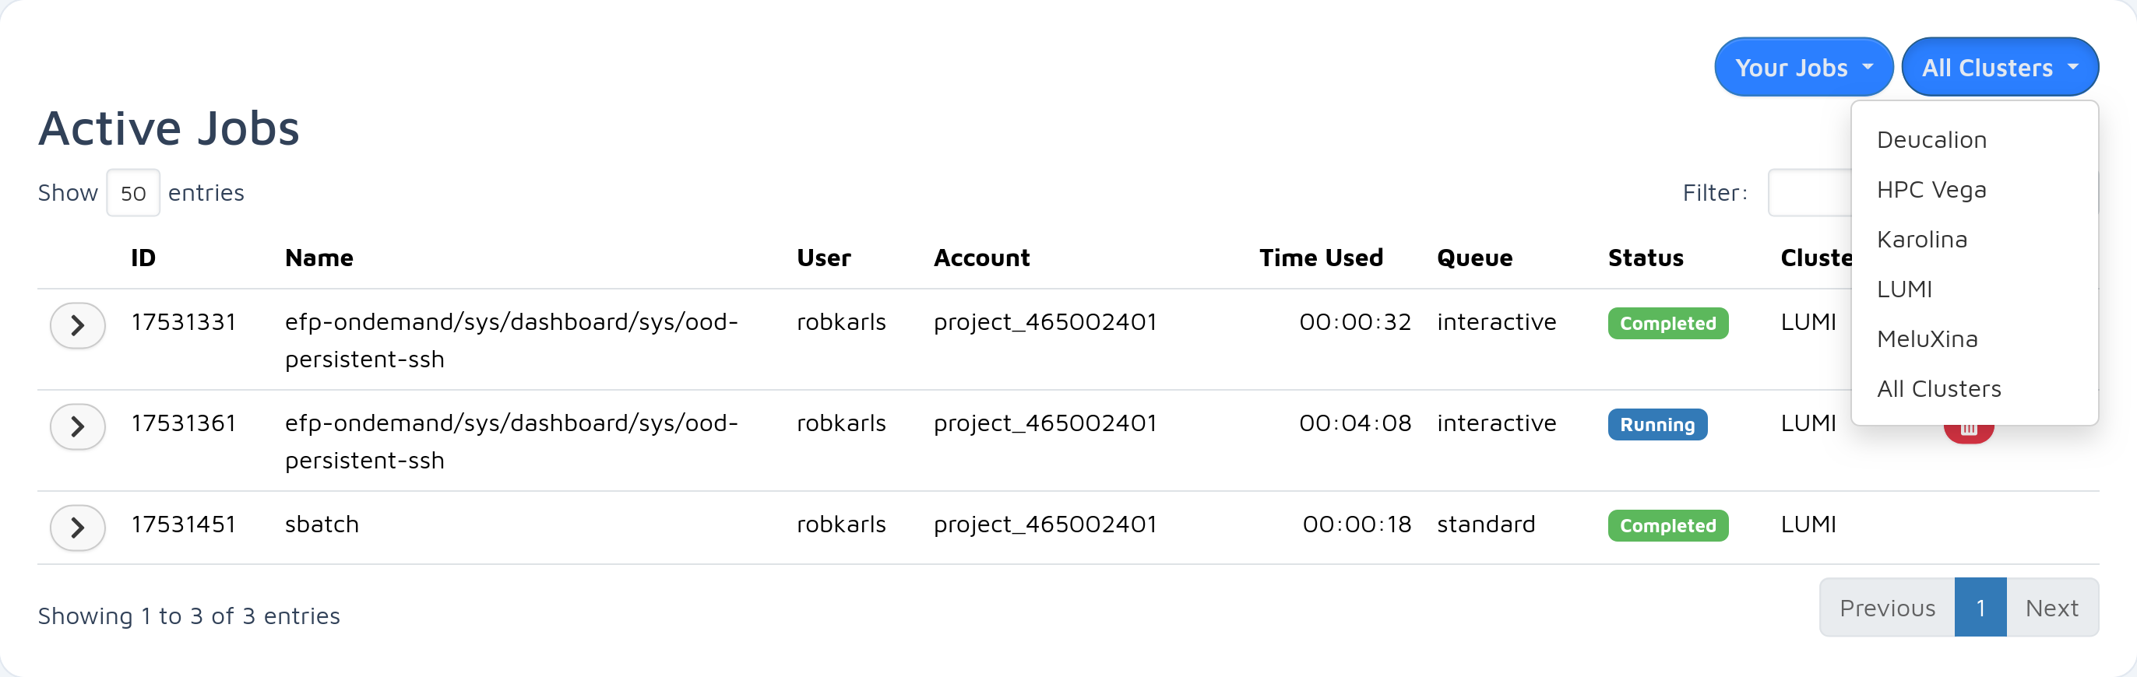Sort table by ID column header
This screenshot has height=677, width=2137.
coord(143,258)
